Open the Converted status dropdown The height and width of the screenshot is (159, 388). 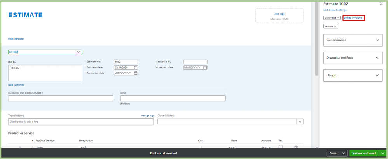click(x=332, y=18)
